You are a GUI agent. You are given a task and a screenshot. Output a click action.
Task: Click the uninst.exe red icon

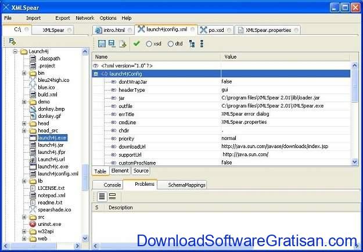pos(33,224)
